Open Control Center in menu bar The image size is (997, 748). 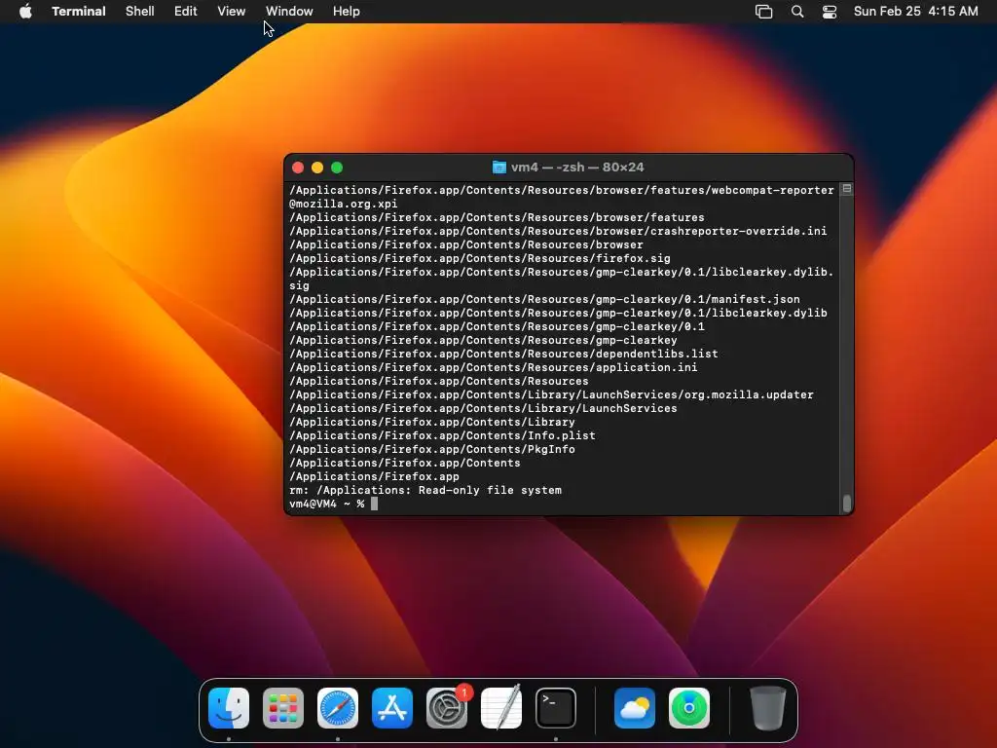830,12
